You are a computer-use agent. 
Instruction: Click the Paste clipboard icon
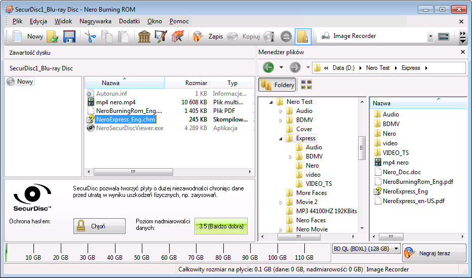tap(123, 36)
